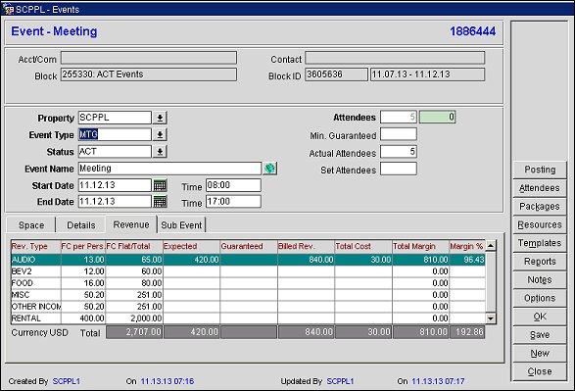Click the Event Name field Meeting
Viewport: 575px width, 391px height.
(169, 169)
